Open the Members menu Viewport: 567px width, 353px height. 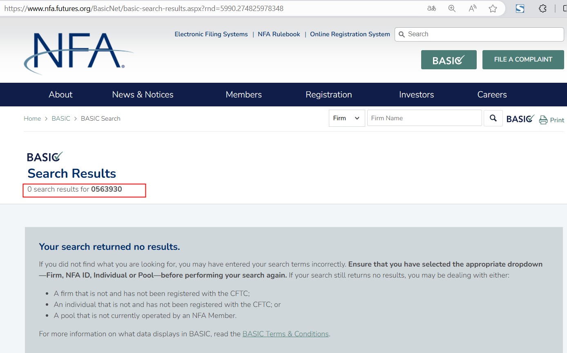pos(243,95)
